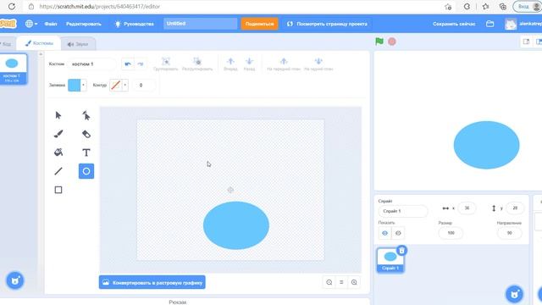The image size is (542, 305).
Task: Click the costume name field
Action: [92, 64]
